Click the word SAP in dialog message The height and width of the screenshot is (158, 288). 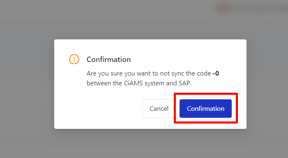tap(184, 83)
